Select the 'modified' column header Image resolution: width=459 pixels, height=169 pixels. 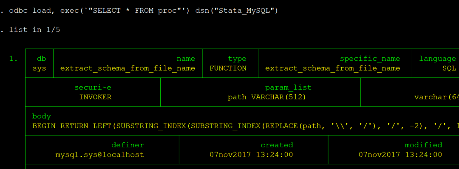click(423, 145)
